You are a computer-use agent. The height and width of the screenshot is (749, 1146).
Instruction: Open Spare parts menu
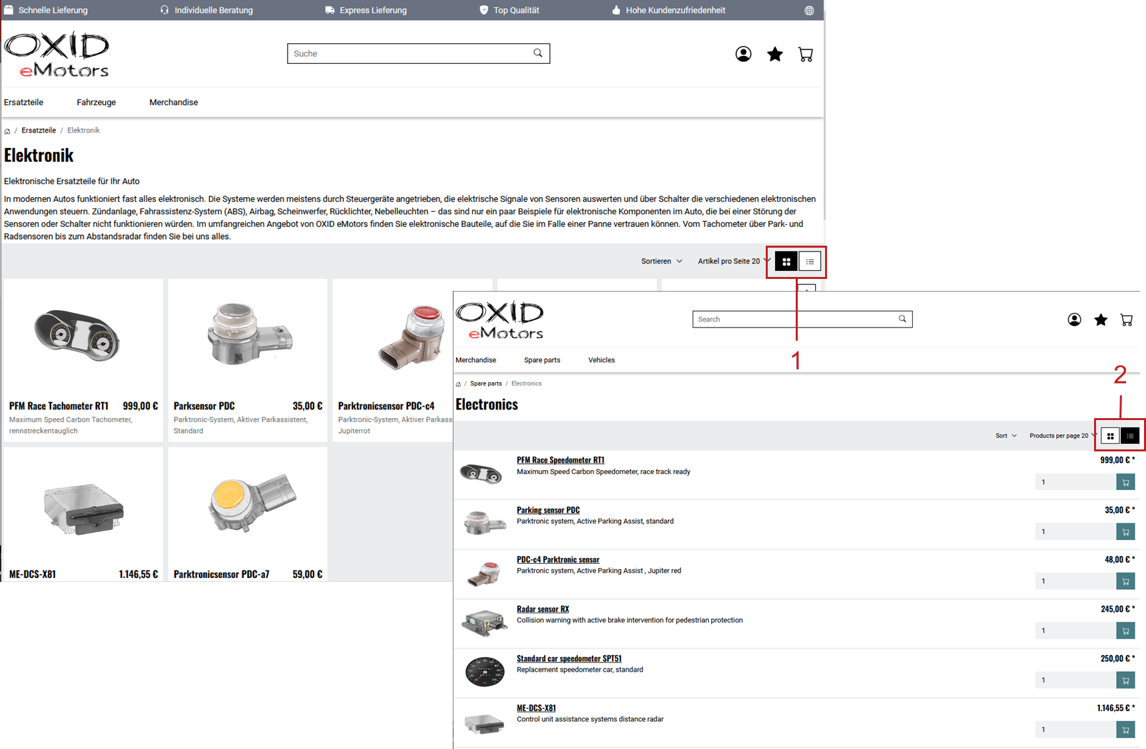pyautogui.click(x=542, y=360)
